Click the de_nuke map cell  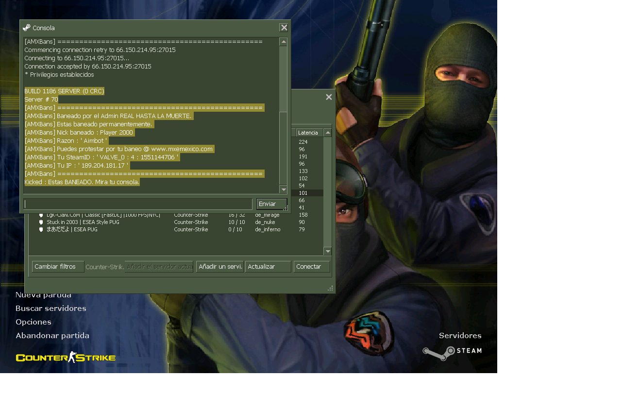[x=265, y=222]
